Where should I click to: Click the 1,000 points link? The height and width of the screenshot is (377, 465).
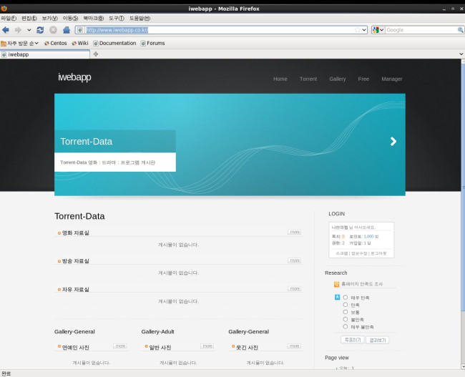tap(368, 236)
